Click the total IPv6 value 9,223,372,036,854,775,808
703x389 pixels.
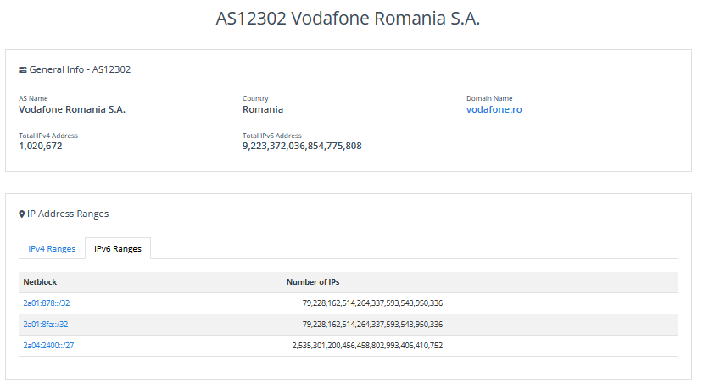(302, 146)
